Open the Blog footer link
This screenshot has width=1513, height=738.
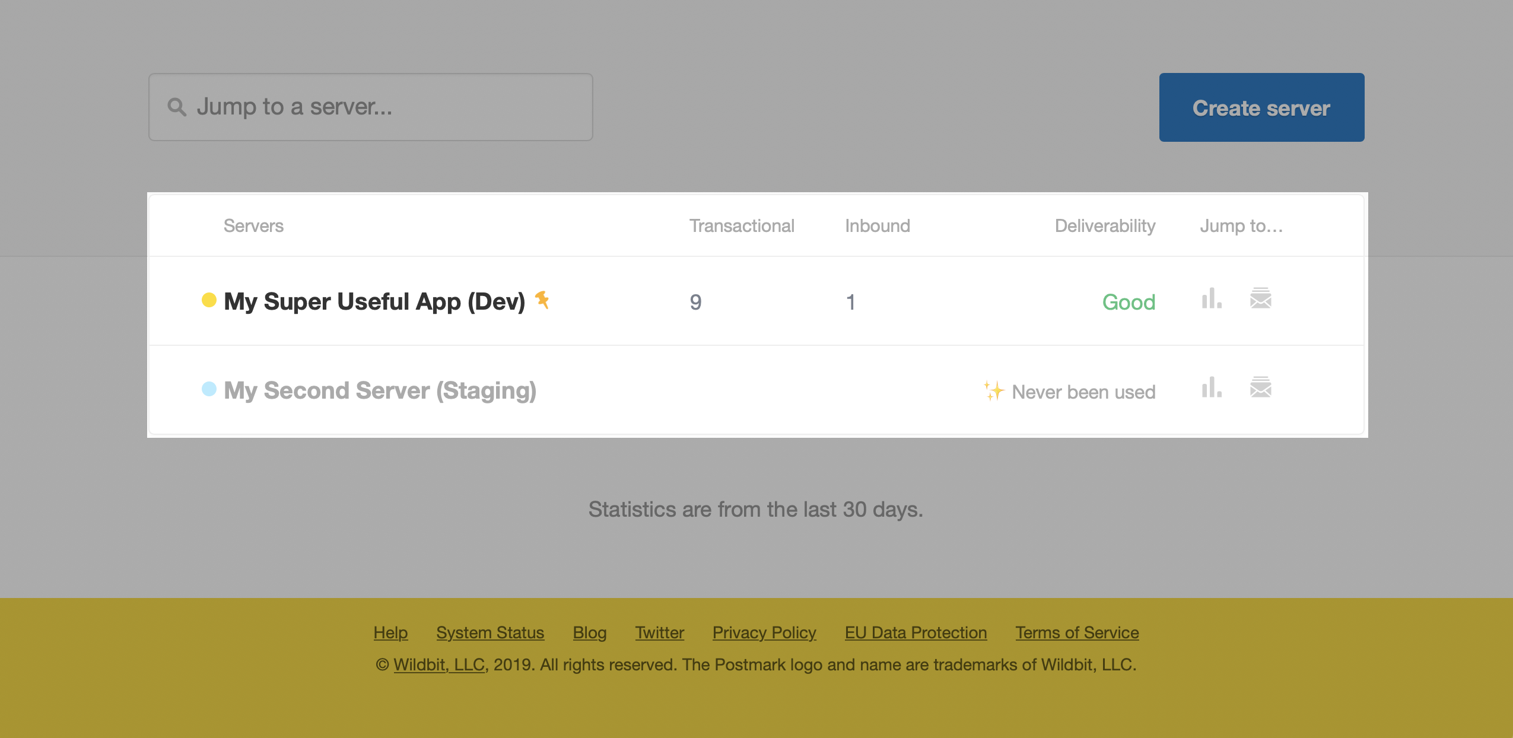pyautogui.click(x=589, y=633)
